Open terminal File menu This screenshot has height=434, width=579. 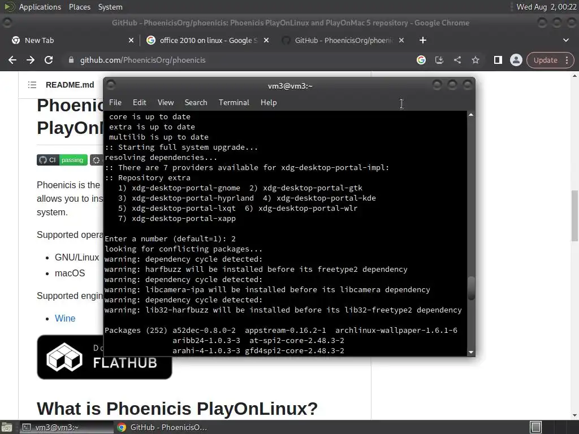coord(115,103)
